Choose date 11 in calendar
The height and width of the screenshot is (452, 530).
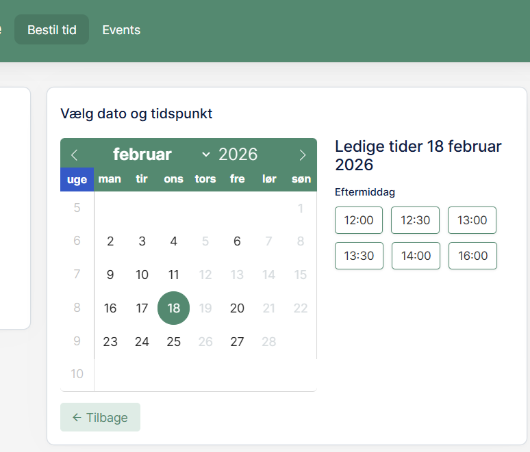173,274
